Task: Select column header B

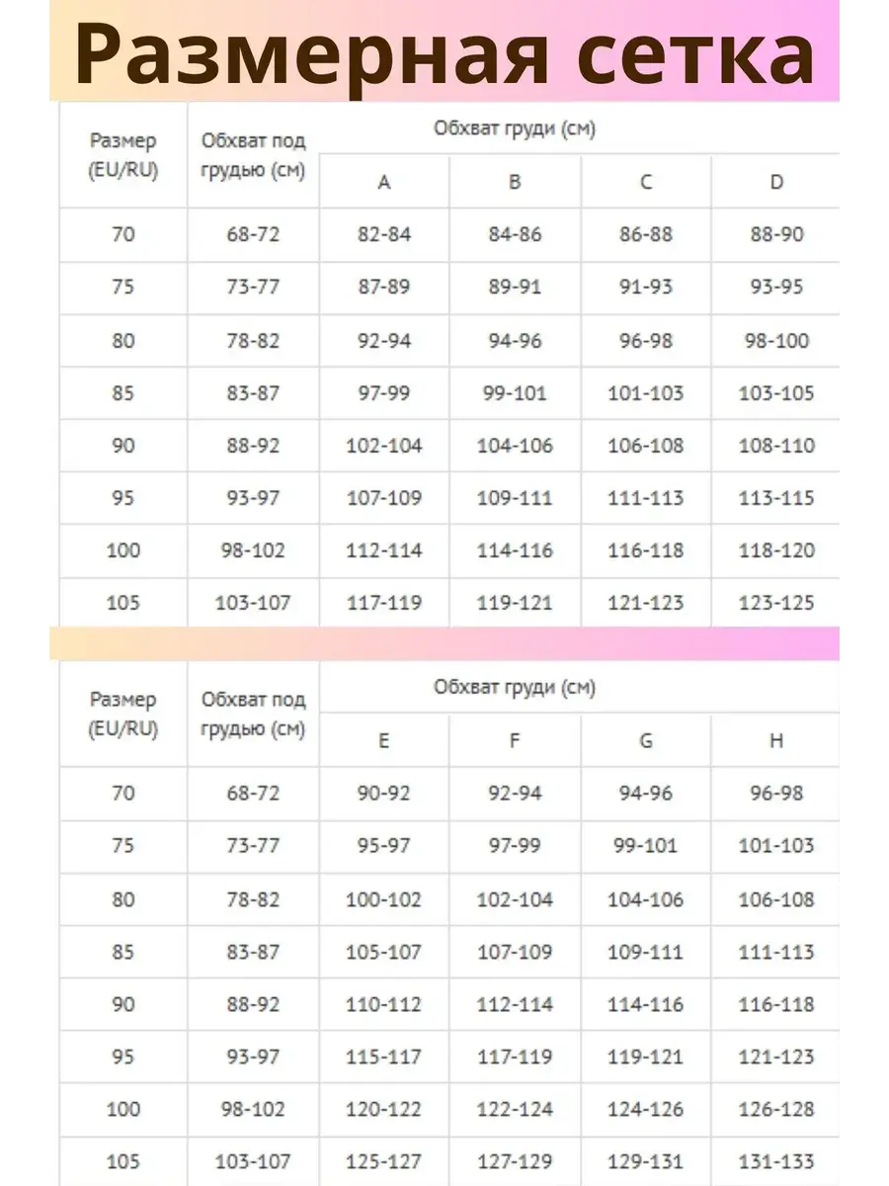Action: tap(515, 182)
